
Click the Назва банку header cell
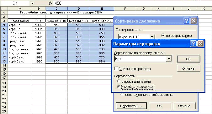point(20,21)
